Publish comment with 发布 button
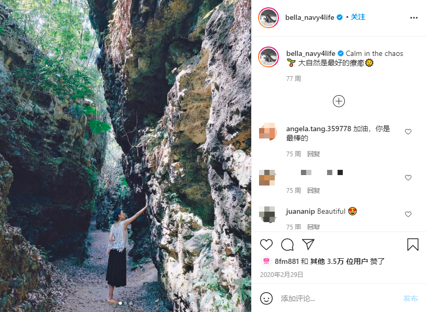Viewport: 426px width, 312px height. click(410, 298)
